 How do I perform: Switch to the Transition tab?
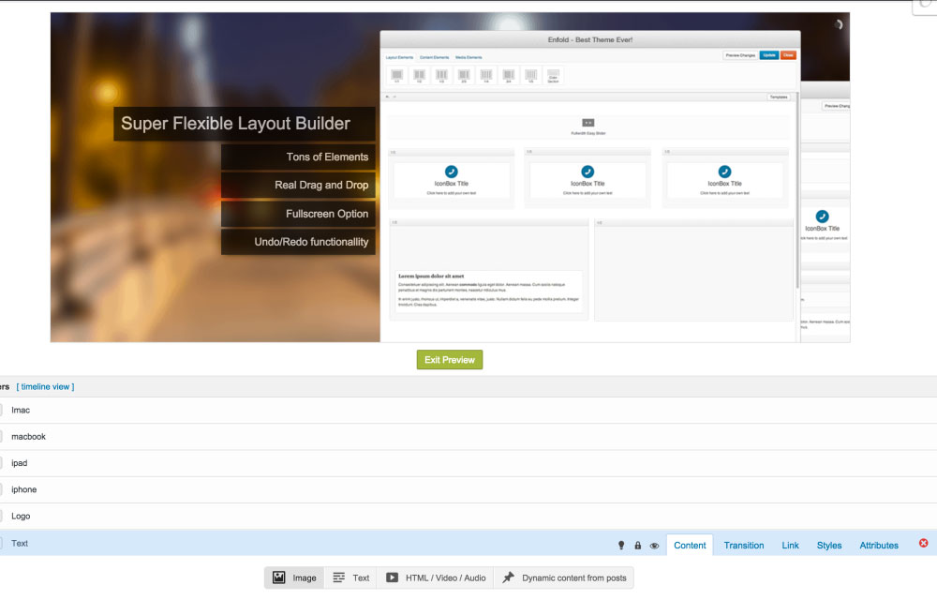click(x=743, y=545)
